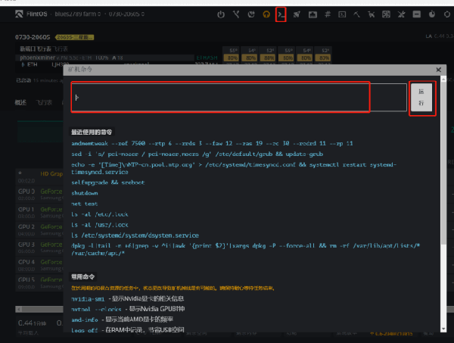Click the circular refresh arrows icon
The height and width of the screenshot is (343, 454).
pyautogui.click(x=447, y=14)
